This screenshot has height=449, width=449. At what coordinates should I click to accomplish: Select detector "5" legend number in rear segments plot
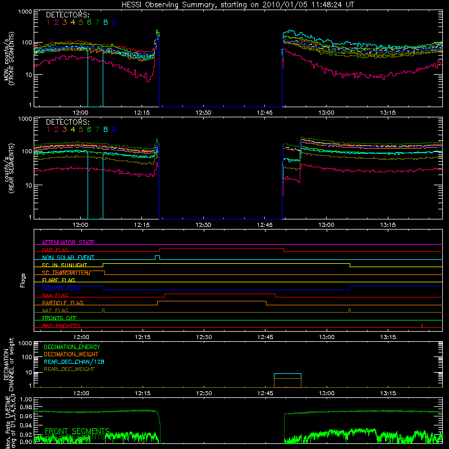click(81, 130)
